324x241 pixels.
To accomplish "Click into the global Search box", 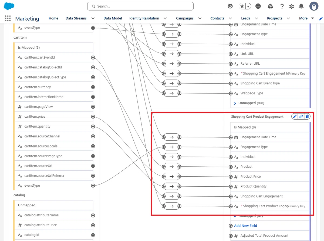I will point(140,6).
